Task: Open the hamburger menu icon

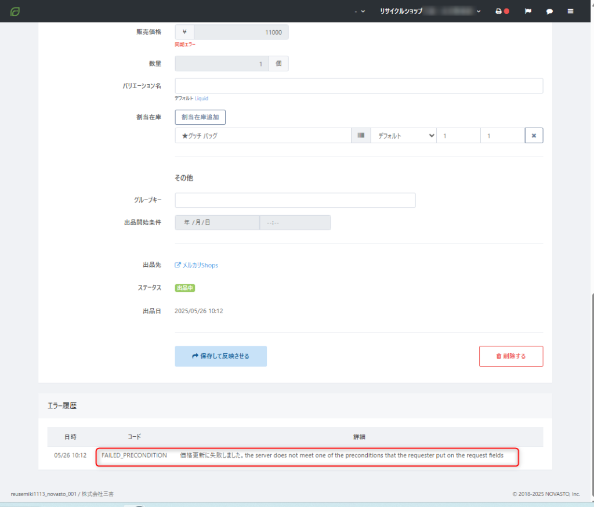Action: pos(570,12)
